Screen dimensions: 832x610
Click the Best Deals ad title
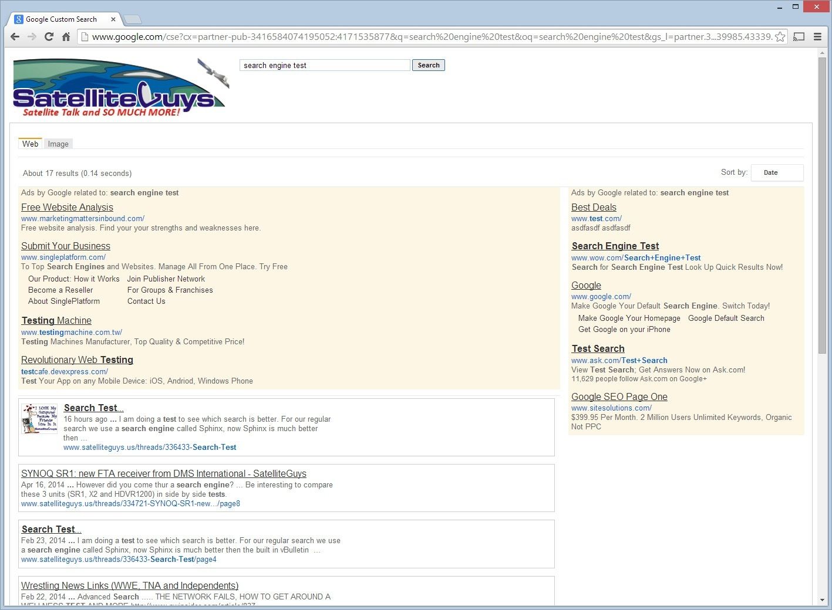click(594, 207)
